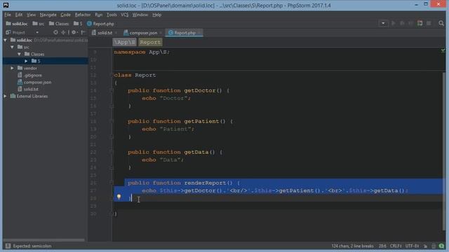Click the \App\S breadcrumb above the editor
Image resolution: width=449 pixels, height=252 pixels.
124,42
